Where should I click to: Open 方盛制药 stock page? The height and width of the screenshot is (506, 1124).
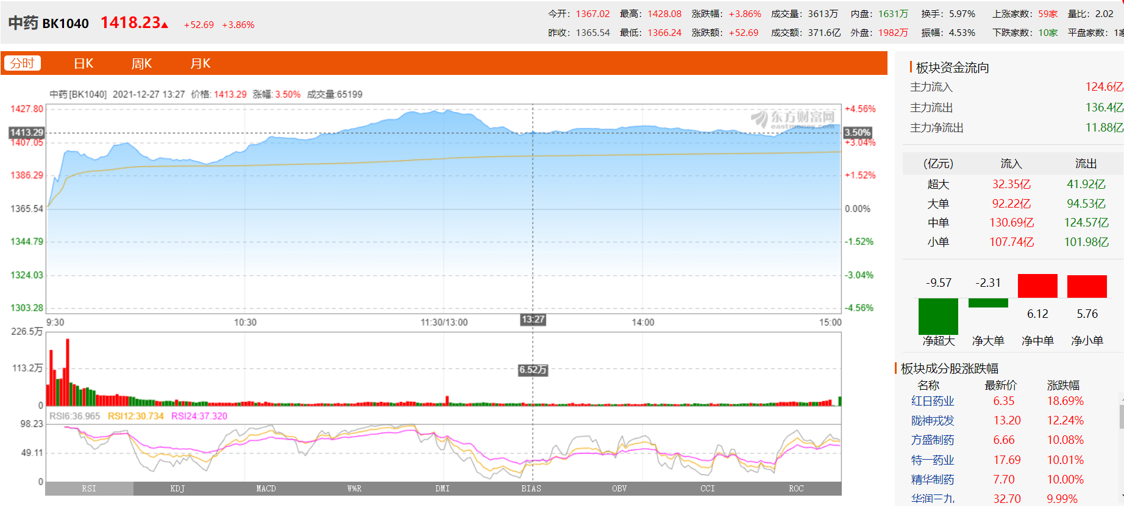tap(933, 440)
